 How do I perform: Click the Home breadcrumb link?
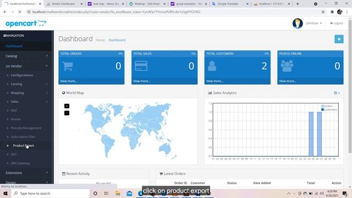tap(100, 40)
